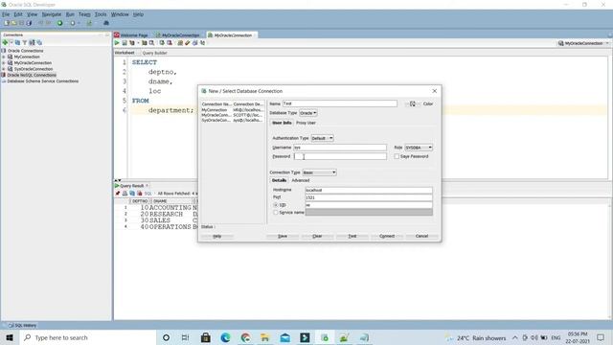Click the pin icon in Query Result toolbar
The image size is (613, 345).
(117, 194)
